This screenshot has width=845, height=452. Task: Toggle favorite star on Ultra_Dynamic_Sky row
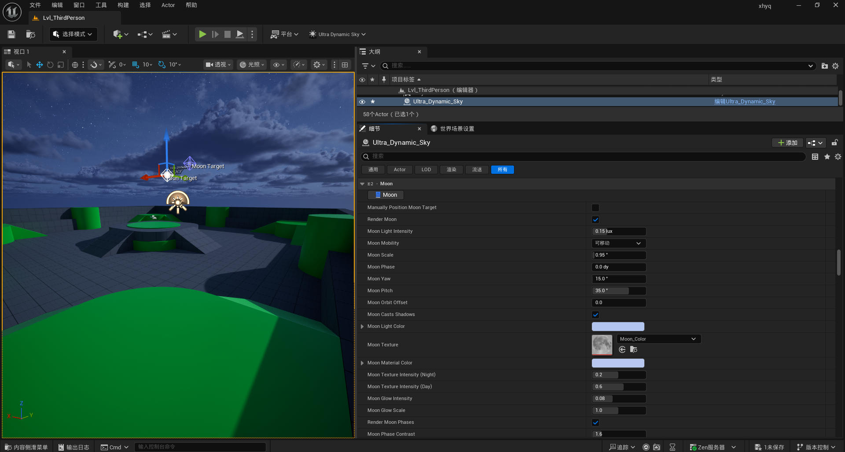pos(373,102)
